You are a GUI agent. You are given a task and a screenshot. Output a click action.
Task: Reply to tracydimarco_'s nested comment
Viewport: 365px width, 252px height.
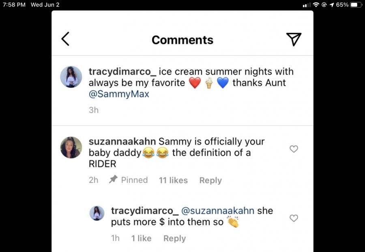(x=174, y=238)
